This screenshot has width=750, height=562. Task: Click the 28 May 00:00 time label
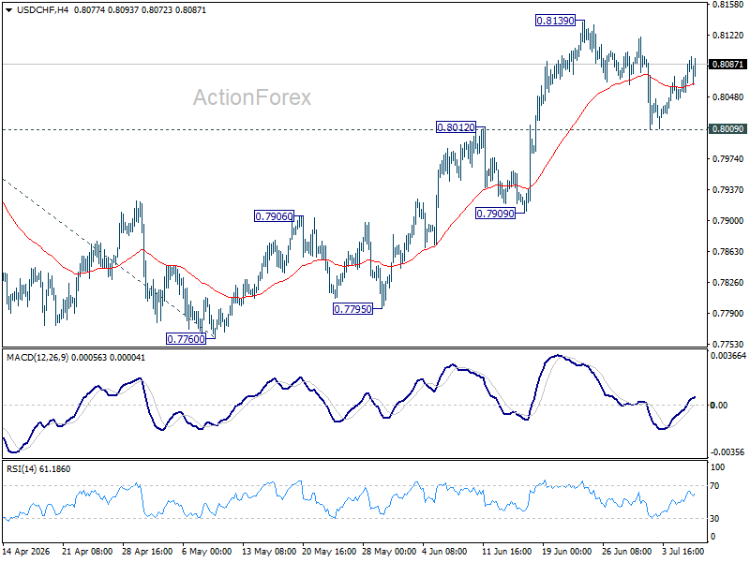(x=389, y=551)
